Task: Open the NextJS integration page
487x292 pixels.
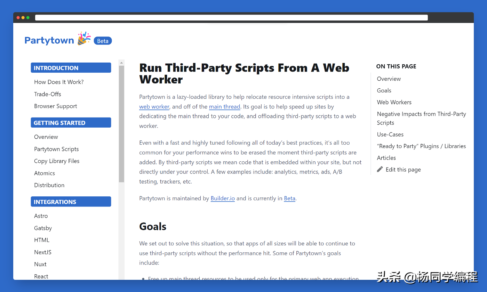Action: tap(43, 252)
